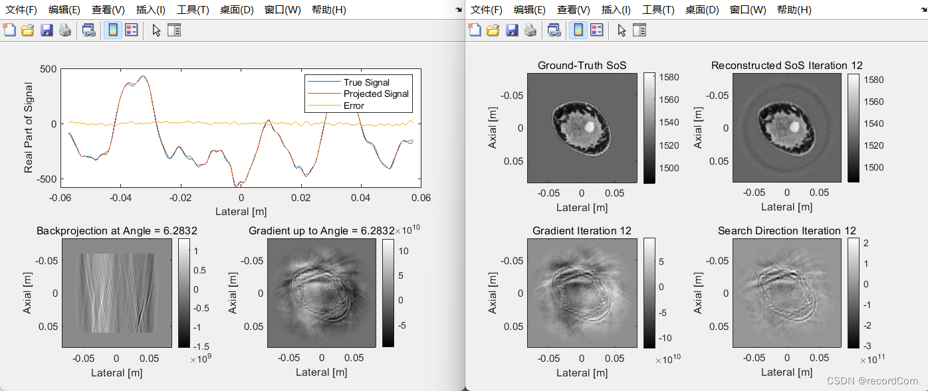Screen dimensions: 928x391
Task: Open 查看(V) menu in left window
Action: (x=108, y=10)
